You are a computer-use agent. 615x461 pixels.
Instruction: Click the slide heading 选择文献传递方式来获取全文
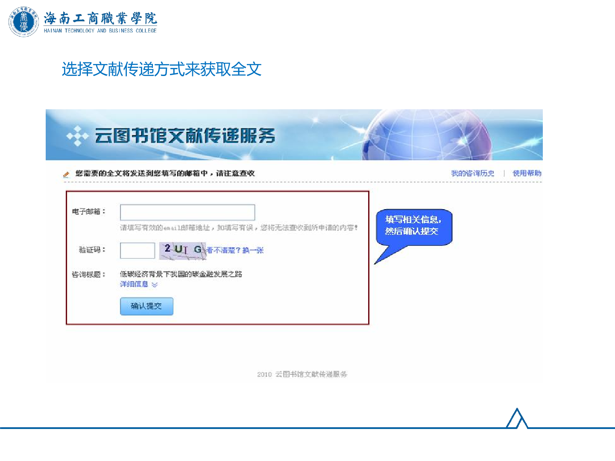click(x=161, y=69)
